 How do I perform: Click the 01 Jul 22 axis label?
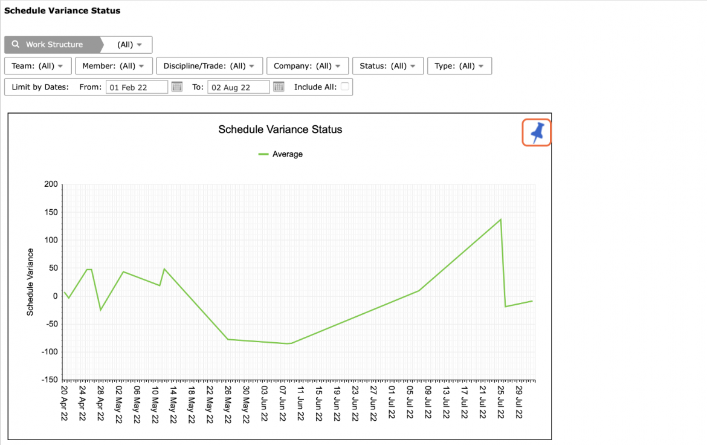[x=392, y=401]
